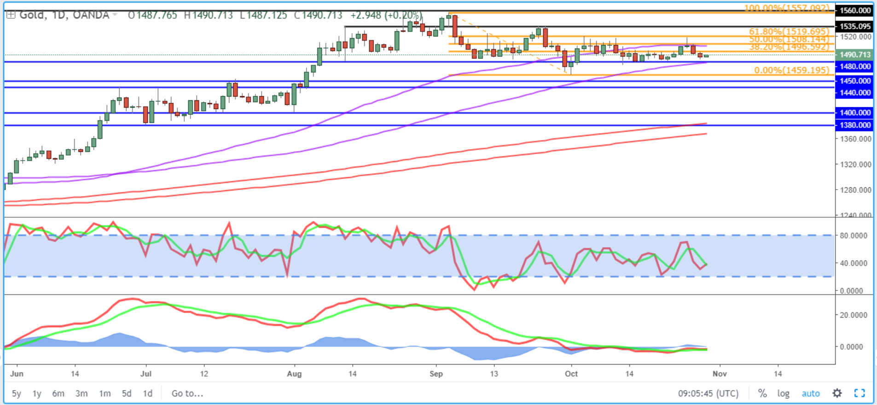The height and width of the screenshot is (405, 877).
Task: Select the 5d time range
Action: click(127, 393)
